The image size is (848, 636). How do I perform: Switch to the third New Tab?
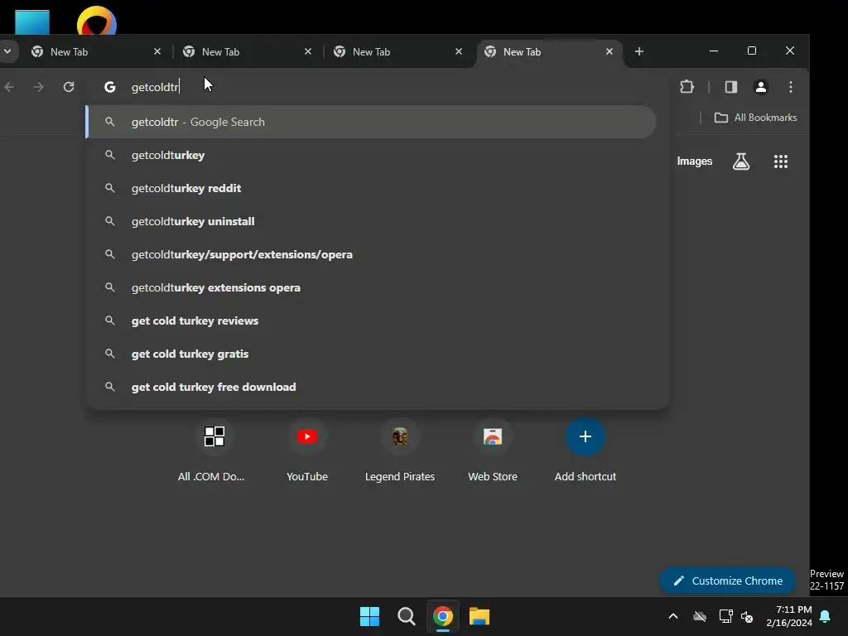[x=398, y=52]
